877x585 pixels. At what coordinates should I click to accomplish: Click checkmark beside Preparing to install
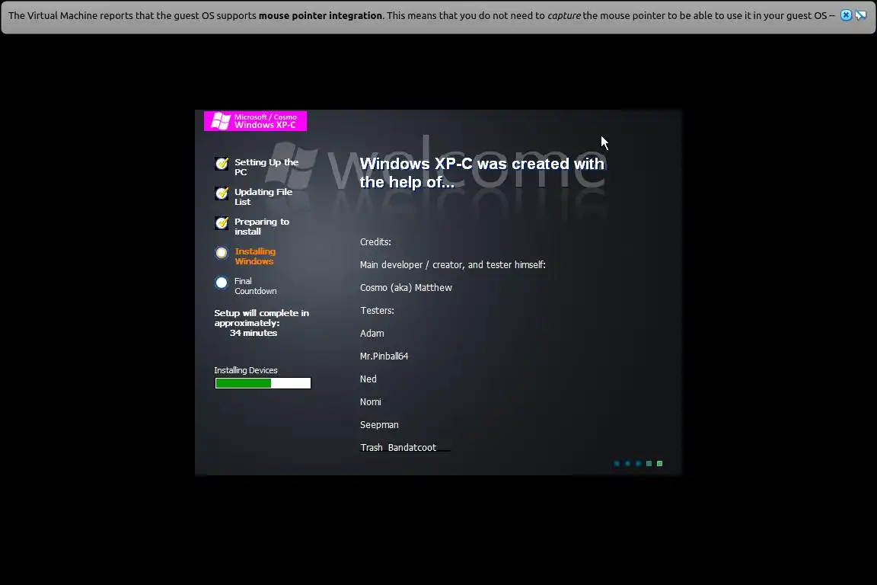coord(222,223)
